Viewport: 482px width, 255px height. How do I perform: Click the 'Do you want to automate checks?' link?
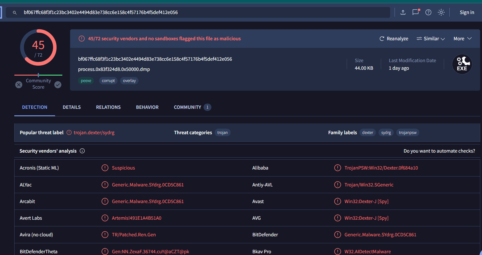tap(439, 151)
